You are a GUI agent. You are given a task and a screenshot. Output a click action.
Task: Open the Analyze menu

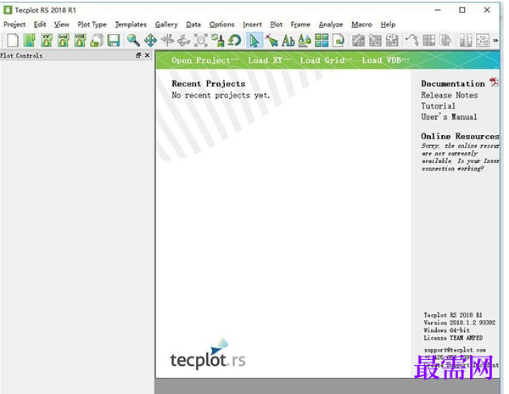coord(331,25)
